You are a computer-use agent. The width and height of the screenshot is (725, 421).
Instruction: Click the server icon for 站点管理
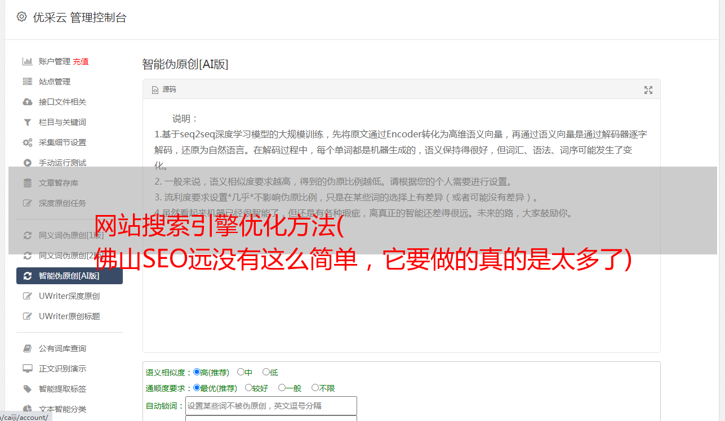[27, 82]
